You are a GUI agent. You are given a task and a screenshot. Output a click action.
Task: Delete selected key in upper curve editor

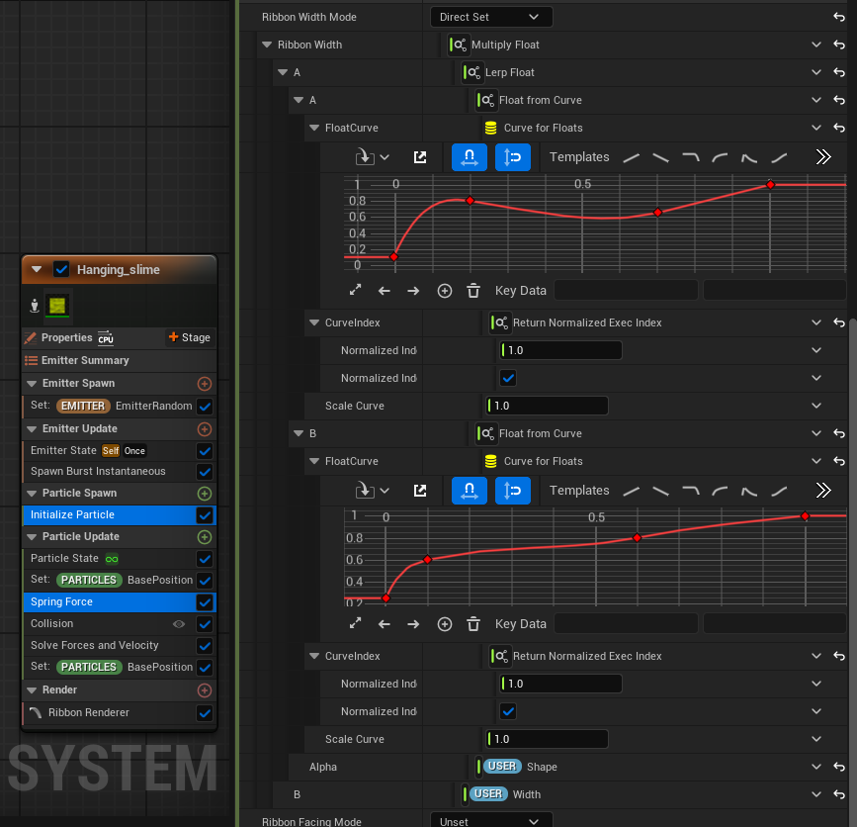(473, 291)
